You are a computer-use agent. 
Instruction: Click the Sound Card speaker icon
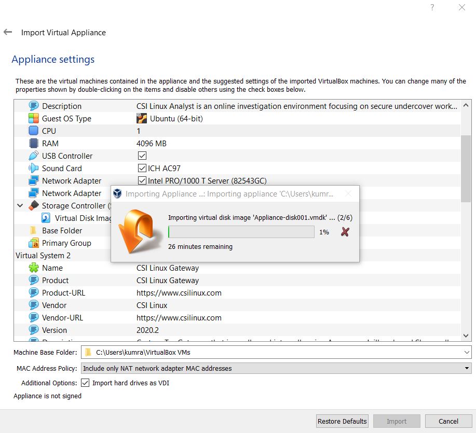pos(33,168)
